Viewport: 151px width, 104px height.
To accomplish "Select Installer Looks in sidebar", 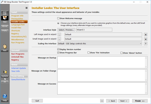I will pyautogui.click(x=19, y=22).
